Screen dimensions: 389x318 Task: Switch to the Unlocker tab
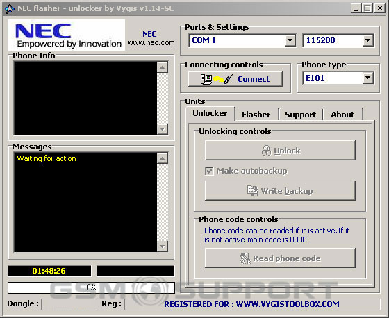click(210, 113)
